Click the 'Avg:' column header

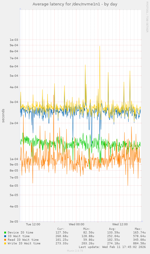[x=113, y=229]
